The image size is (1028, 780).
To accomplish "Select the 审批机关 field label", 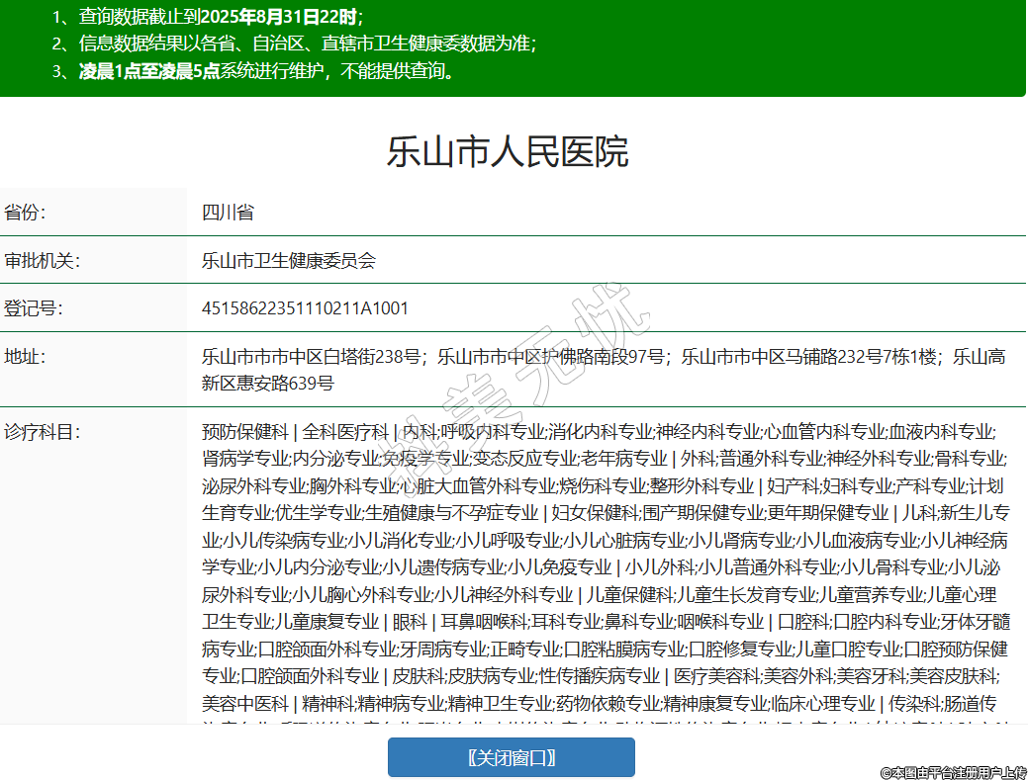I will [42, 260].
